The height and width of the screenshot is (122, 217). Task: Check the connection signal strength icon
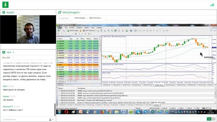[212, 5]
